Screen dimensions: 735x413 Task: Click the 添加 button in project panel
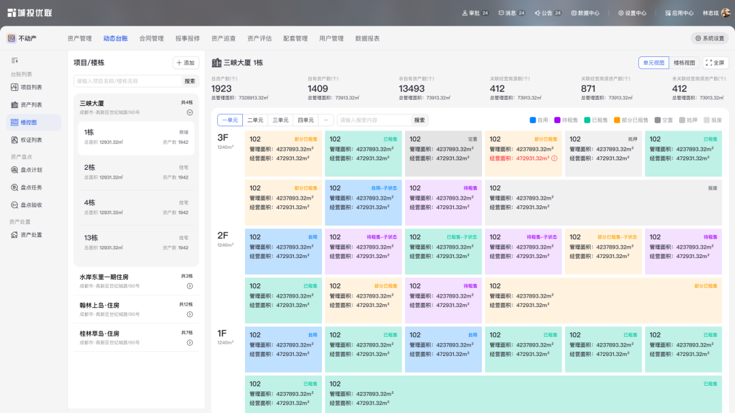pyautogui.click(x=185, y=62)
